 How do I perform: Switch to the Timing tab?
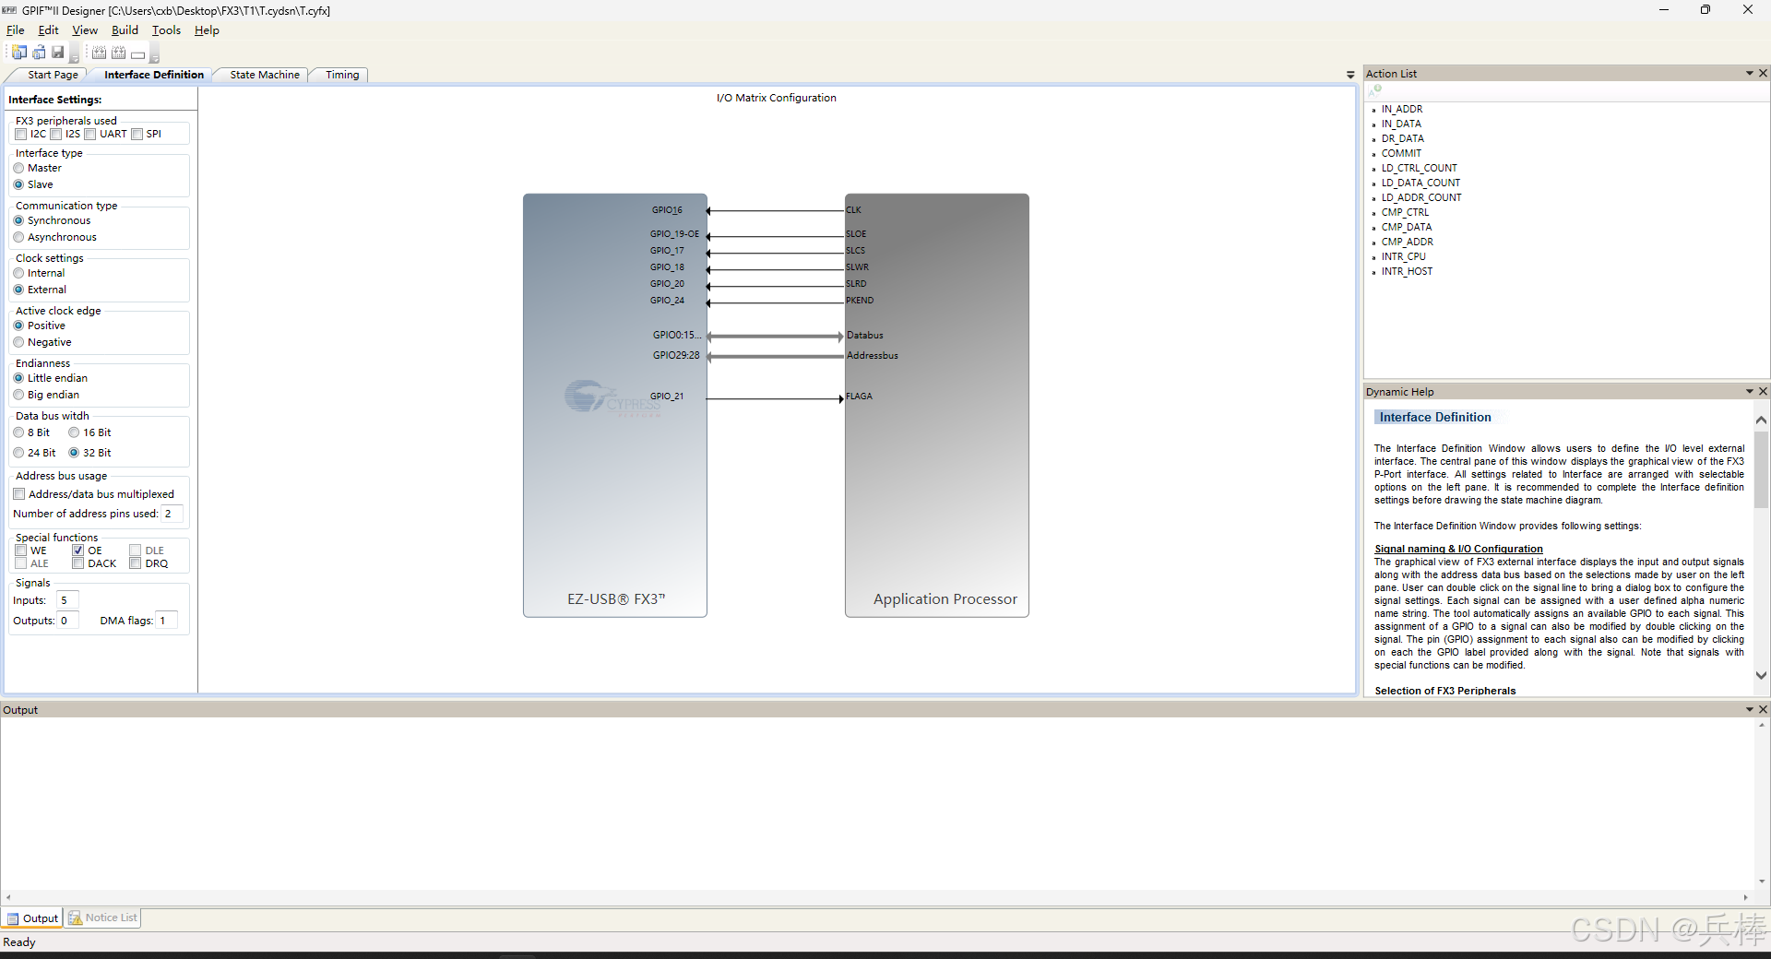342,75
